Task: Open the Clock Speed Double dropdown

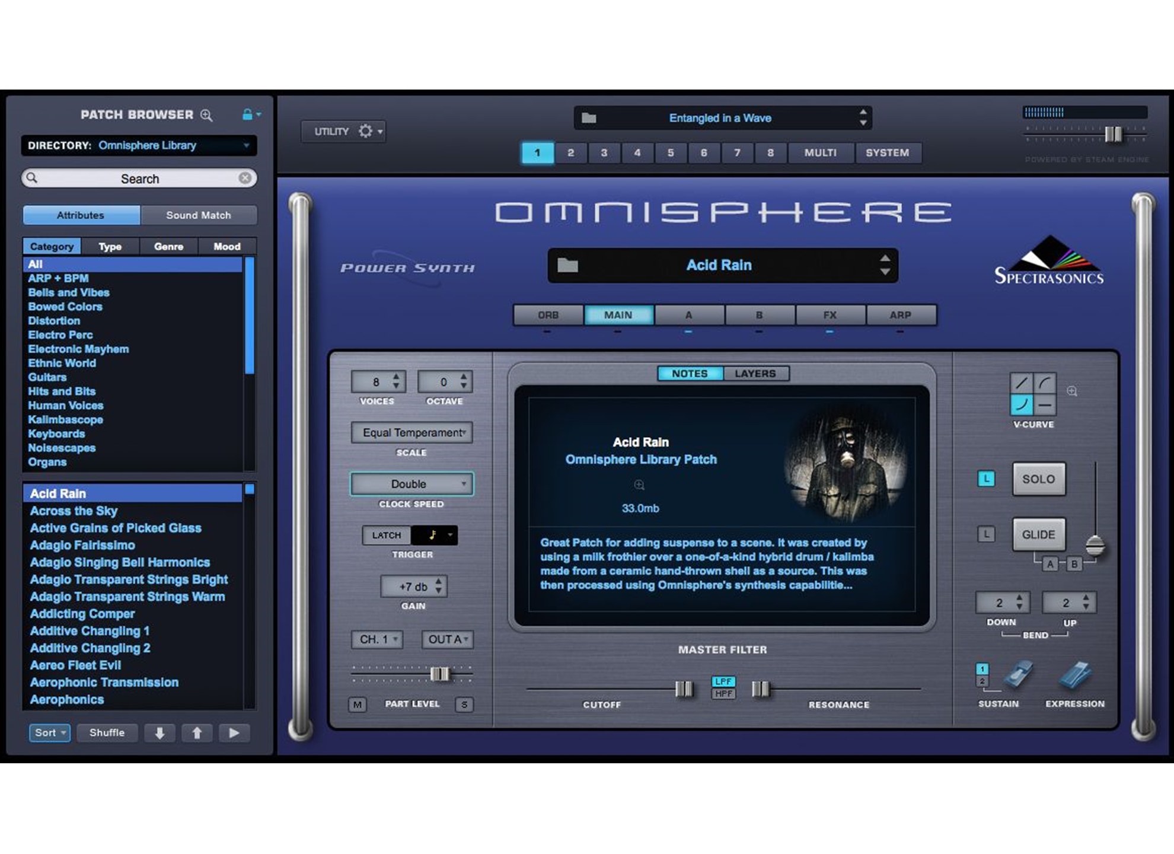Action: tap(411, 484)
